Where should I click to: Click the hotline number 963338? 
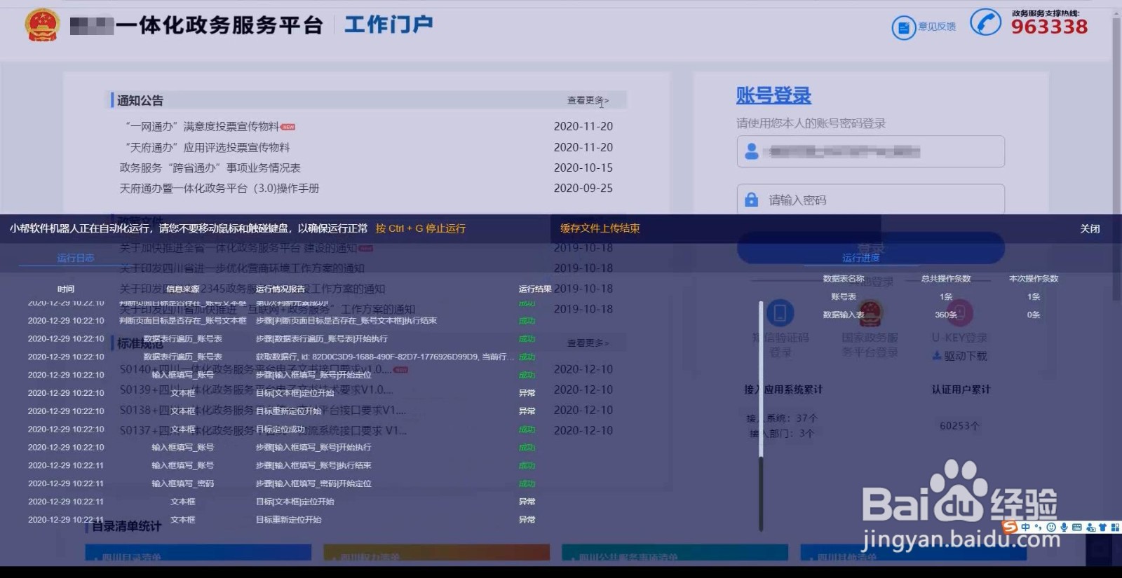pos(1049,27)
